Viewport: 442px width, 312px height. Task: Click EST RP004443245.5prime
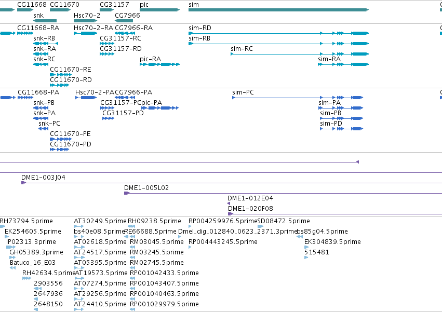pos(190,248)
